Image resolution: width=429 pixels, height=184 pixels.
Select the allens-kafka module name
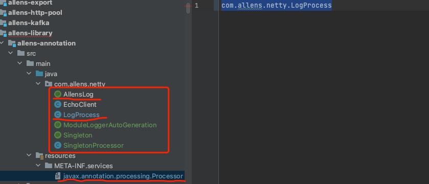[x=29, y=23]
